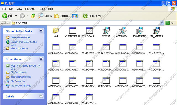Open the Help menu

pyautogui.click(x=50, y=9)
